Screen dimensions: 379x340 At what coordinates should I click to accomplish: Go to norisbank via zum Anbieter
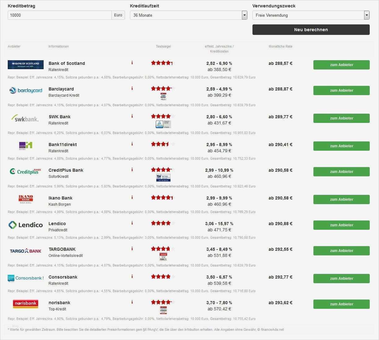tap(342, 304)
